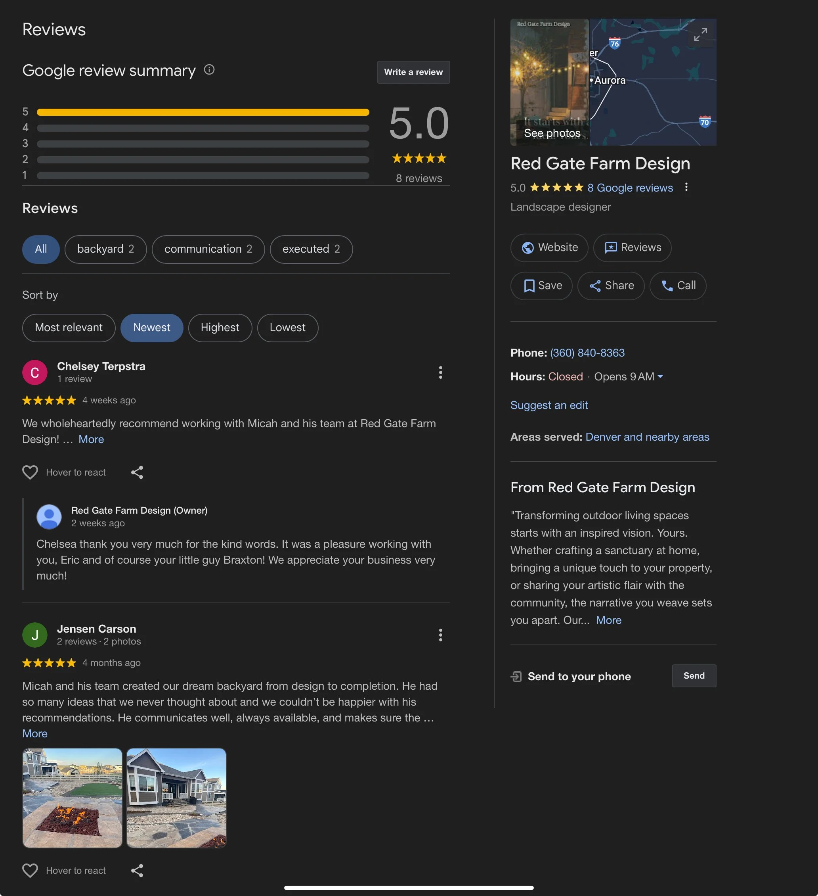
Task: Share Chelsey Terpstra's review
Action: [137, 472]
